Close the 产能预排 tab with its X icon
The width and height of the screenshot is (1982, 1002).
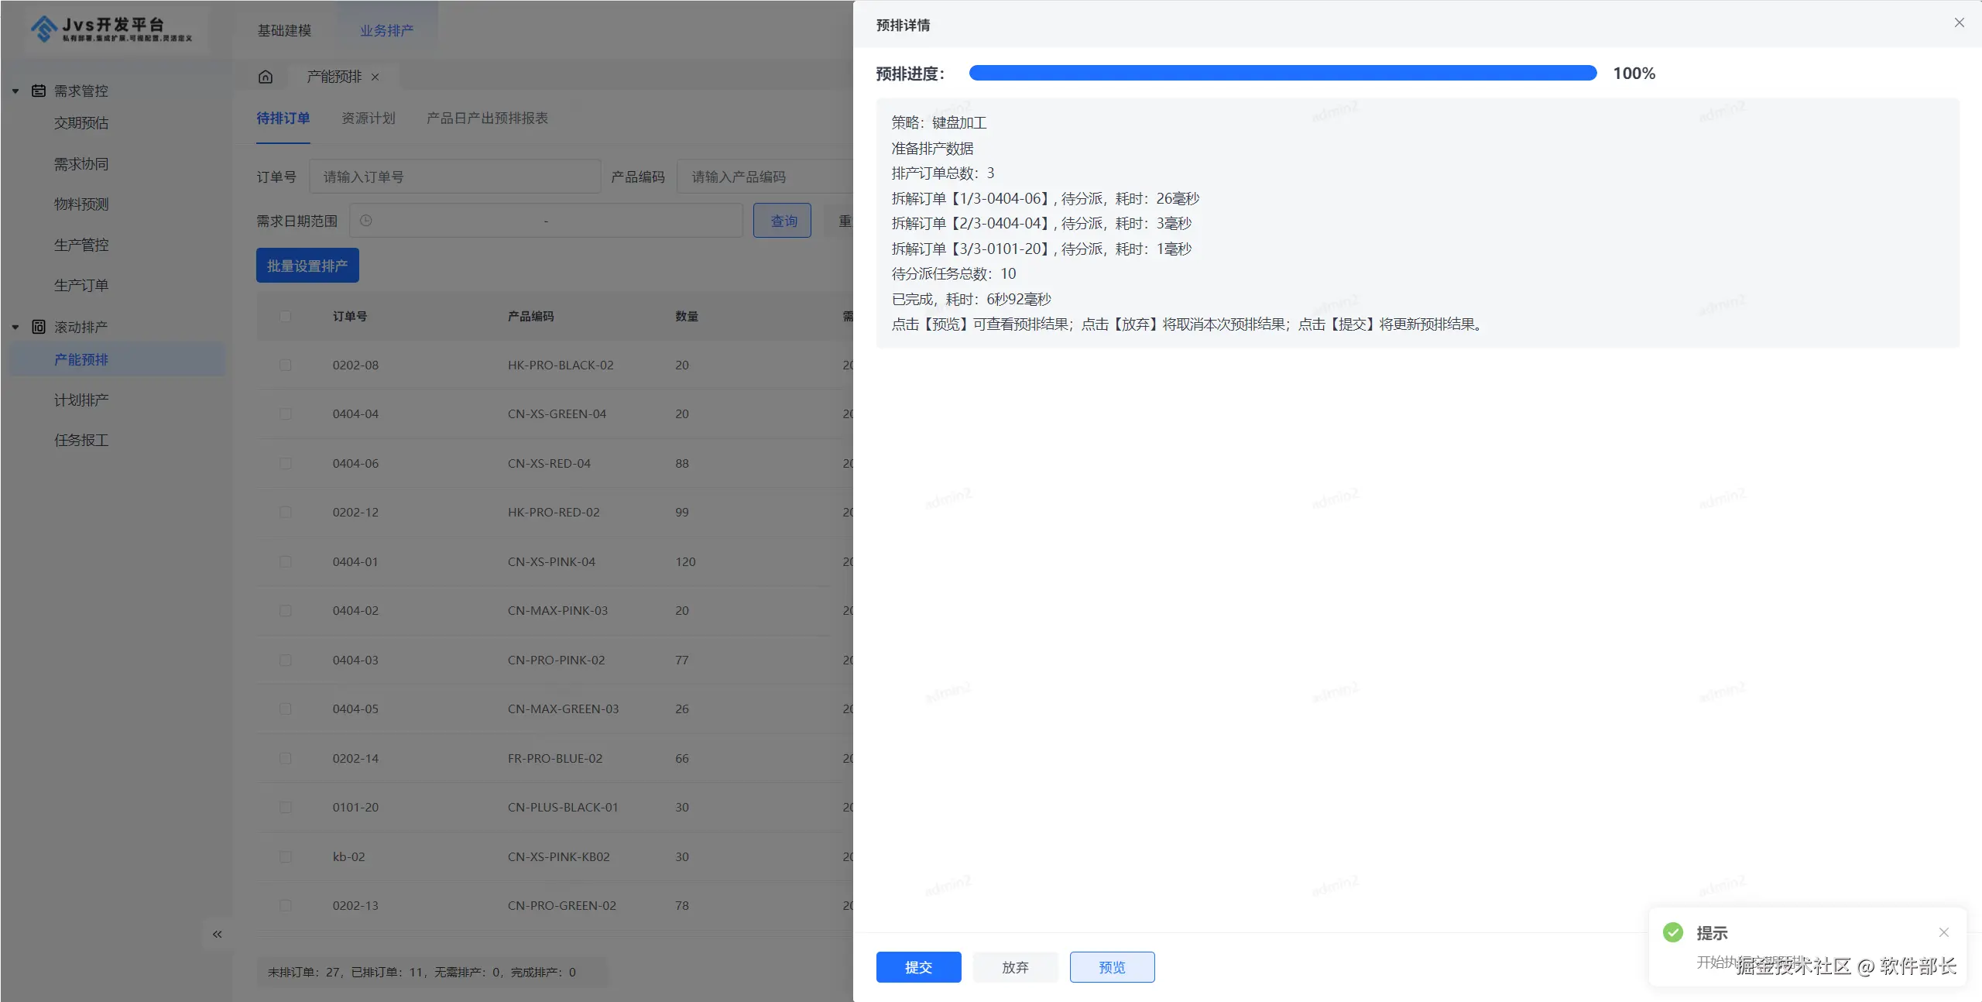click(375, 77)
